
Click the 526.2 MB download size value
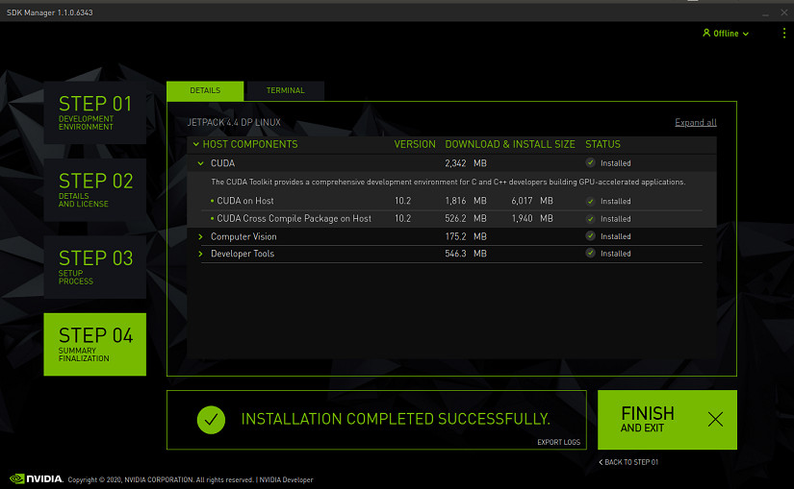coord(466,218)
